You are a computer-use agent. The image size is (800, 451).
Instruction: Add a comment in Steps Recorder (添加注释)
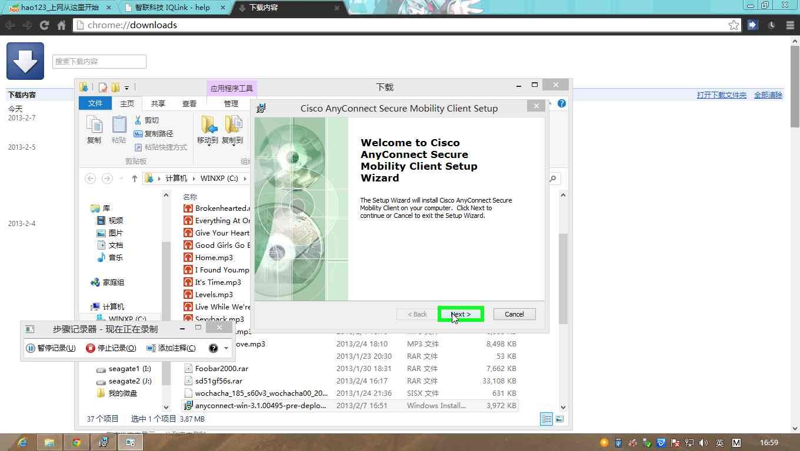point(171,348)
